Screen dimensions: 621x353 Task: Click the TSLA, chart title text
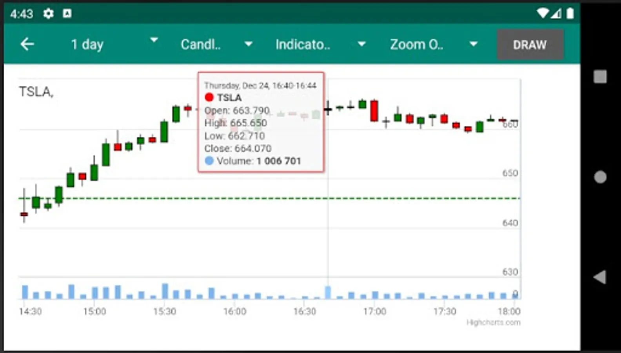pos(36,92)
